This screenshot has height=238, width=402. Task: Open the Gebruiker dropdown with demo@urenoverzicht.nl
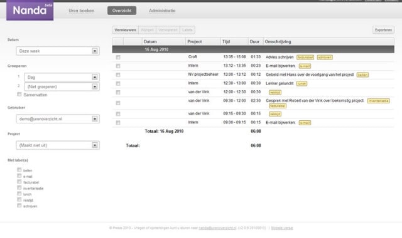(x=58, y=119)
